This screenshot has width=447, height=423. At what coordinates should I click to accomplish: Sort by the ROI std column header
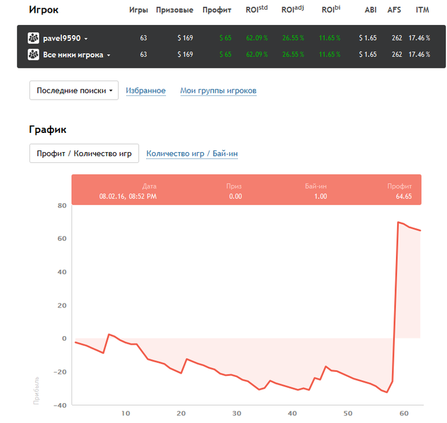[x=257, y=10]
